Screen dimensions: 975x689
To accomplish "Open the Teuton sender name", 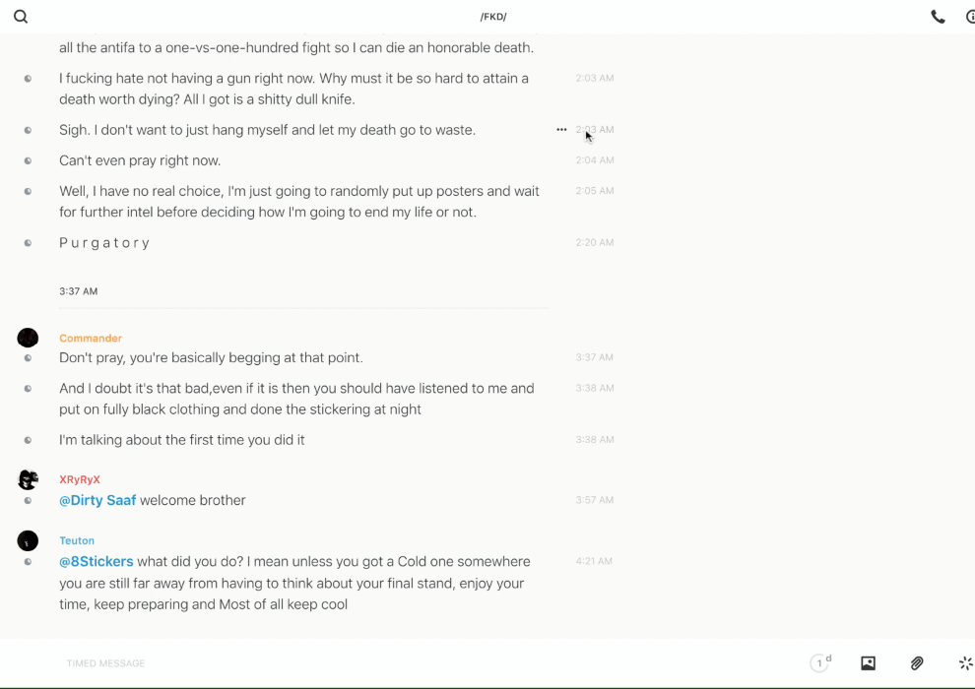I will pos(77,541).
